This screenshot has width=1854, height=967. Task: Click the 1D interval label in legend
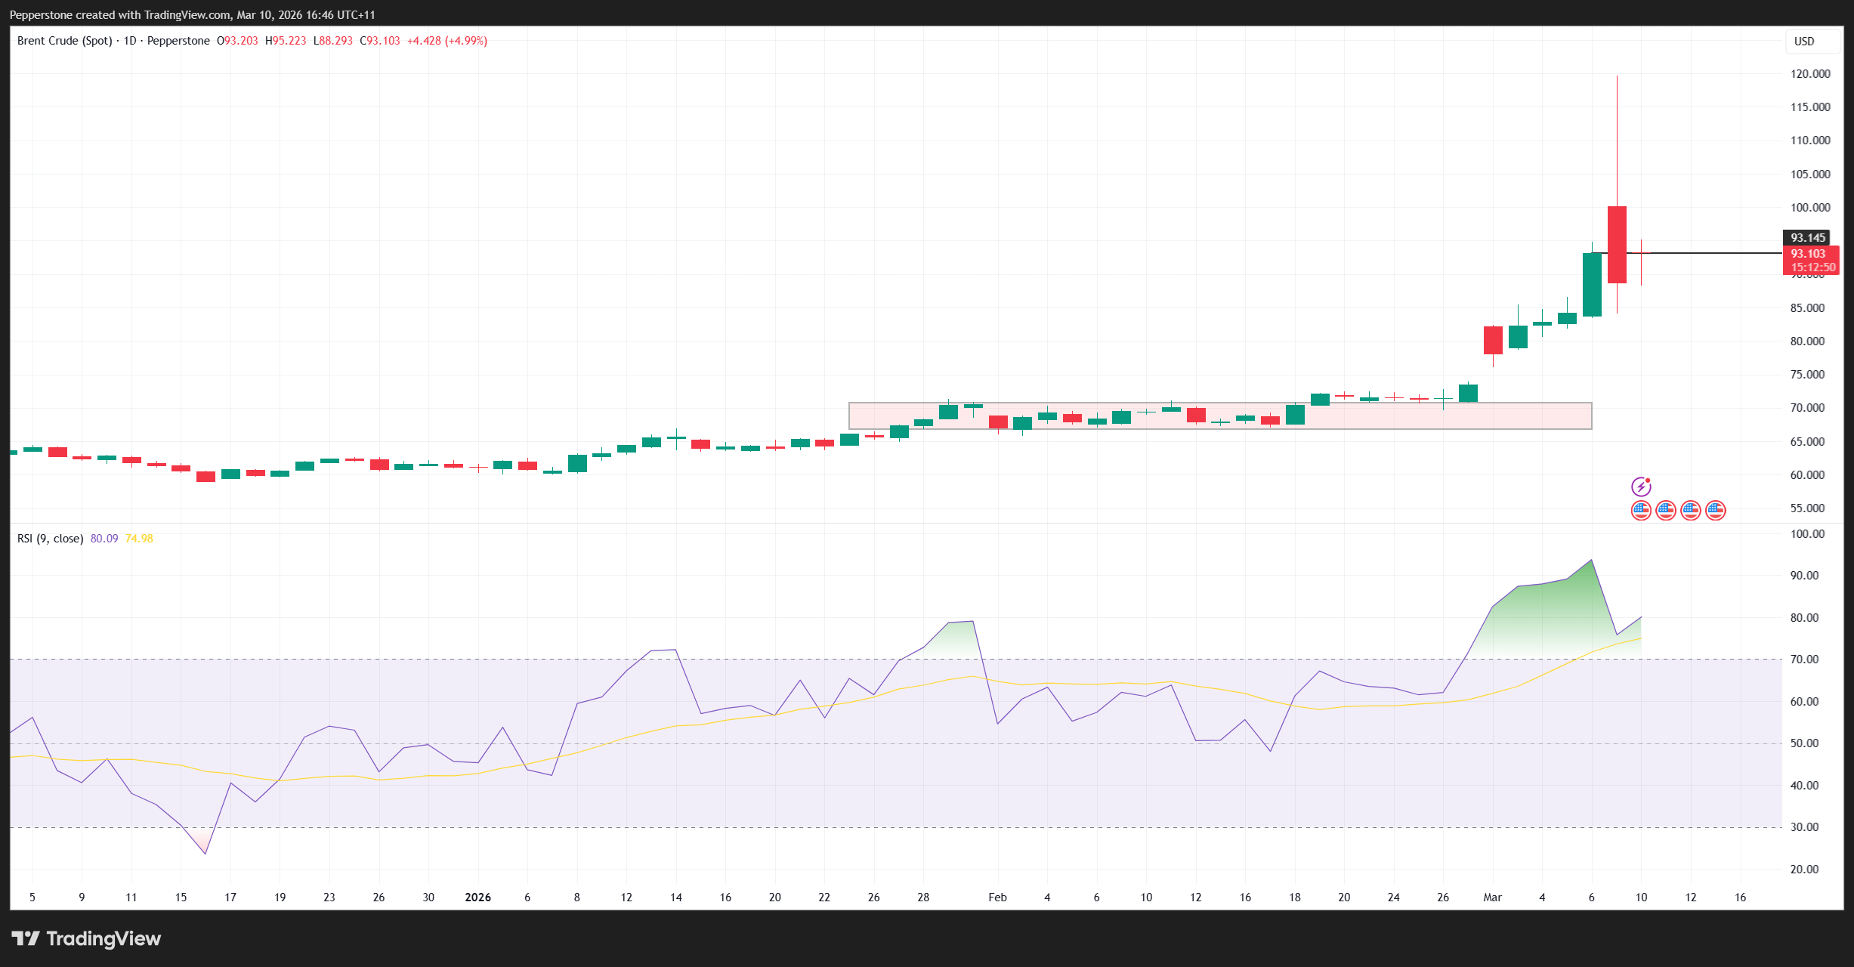[x=130, y=41]
